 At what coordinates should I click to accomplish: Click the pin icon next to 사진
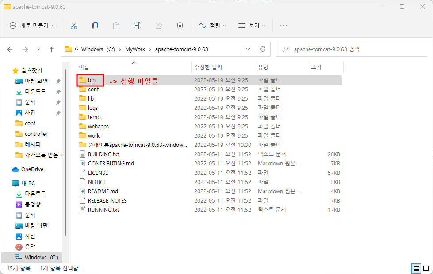(58, 113)
